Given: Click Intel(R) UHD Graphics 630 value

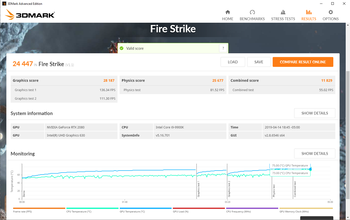Looking at the screenshot, I should pos(66,135).
